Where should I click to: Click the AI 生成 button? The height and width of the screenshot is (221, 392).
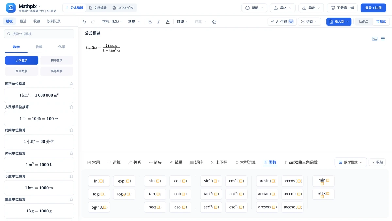pos(282,22)
